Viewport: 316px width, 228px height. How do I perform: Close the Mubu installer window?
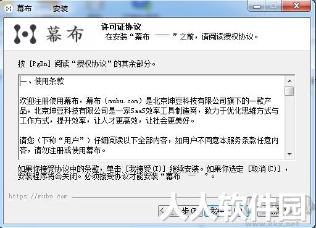coord(296,6)
